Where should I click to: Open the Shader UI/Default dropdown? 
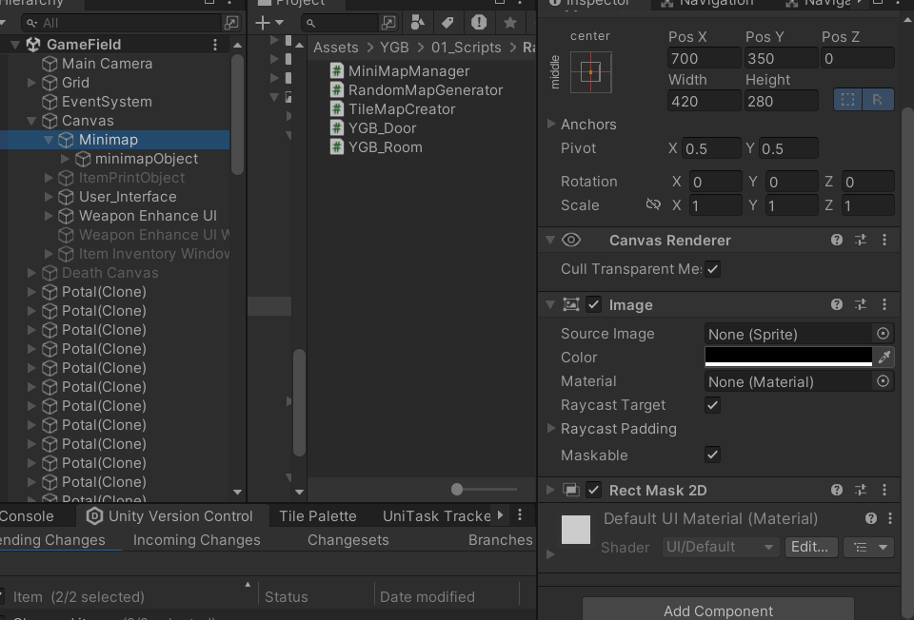point(721,547)
